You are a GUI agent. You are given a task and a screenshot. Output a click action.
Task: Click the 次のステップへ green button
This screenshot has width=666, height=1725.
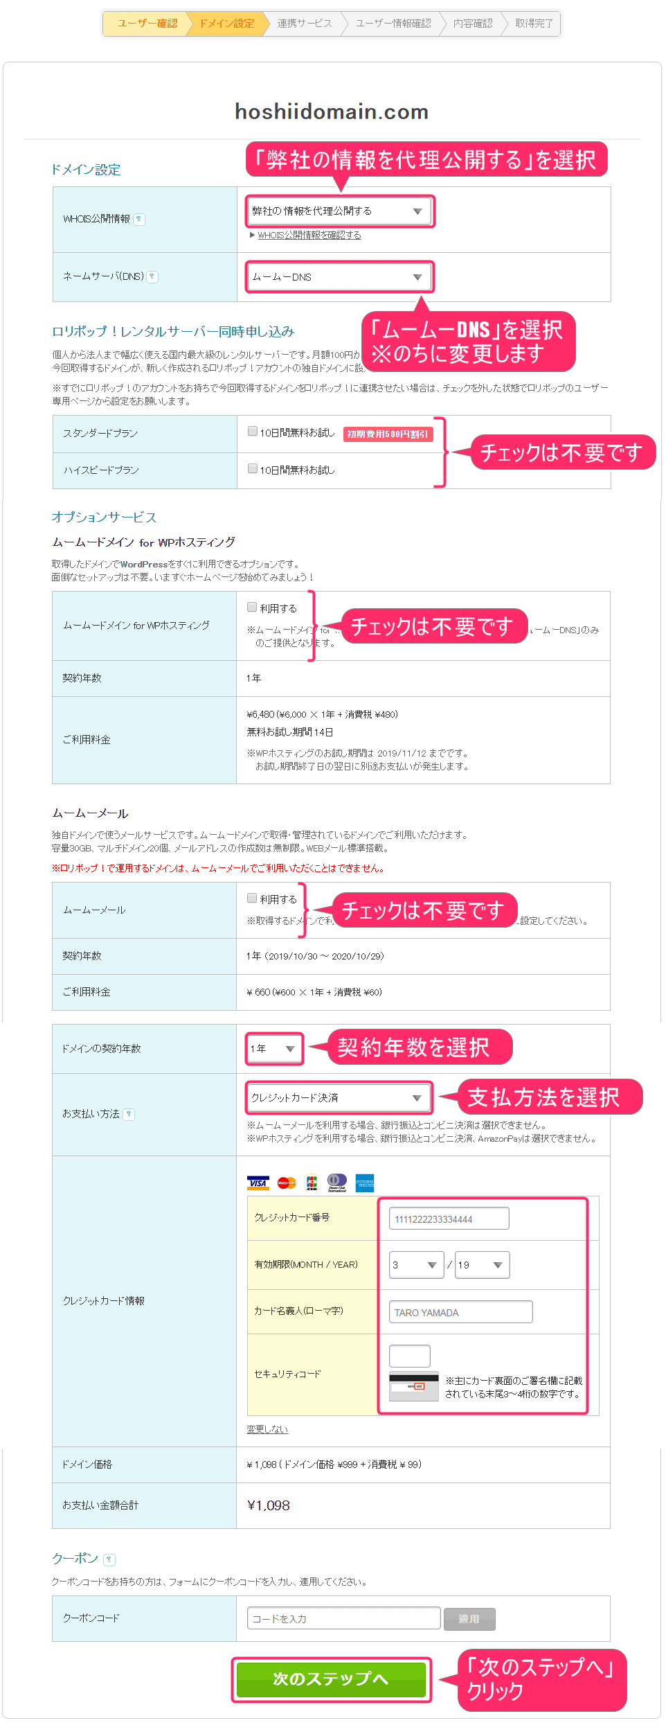tap(331, 1679)
